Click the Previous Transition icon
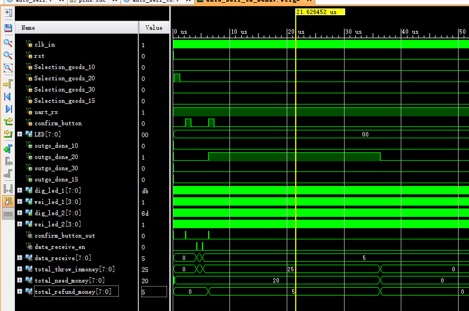 click(8, 121)
